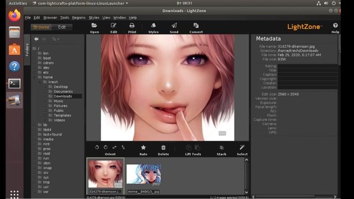This screenshot has width=354, height=199.
Task: Click the Rating field in Metadata
Action: pos(307,66)
